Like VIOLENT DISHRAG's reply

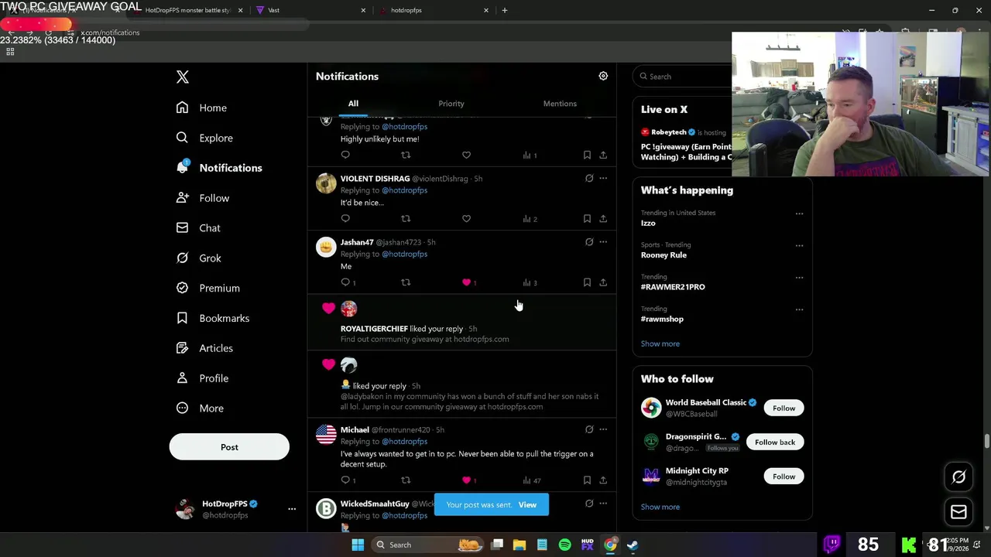point(466,218)
